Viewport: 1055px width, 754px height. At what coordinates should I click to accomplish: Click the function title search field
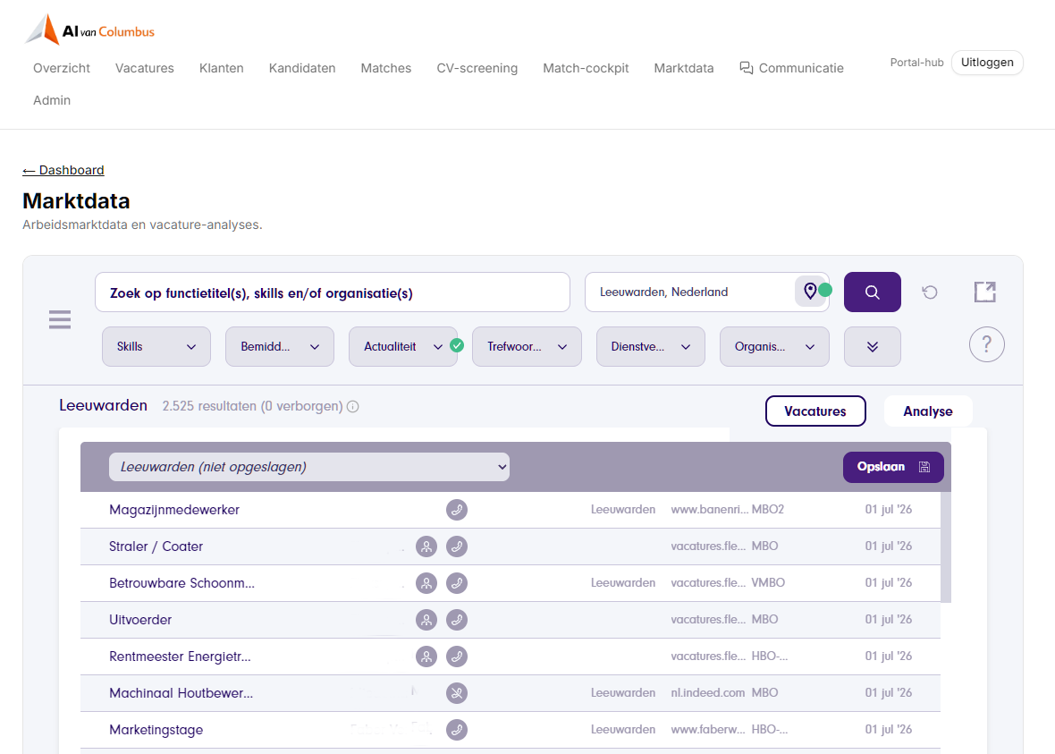coord(333,292)
